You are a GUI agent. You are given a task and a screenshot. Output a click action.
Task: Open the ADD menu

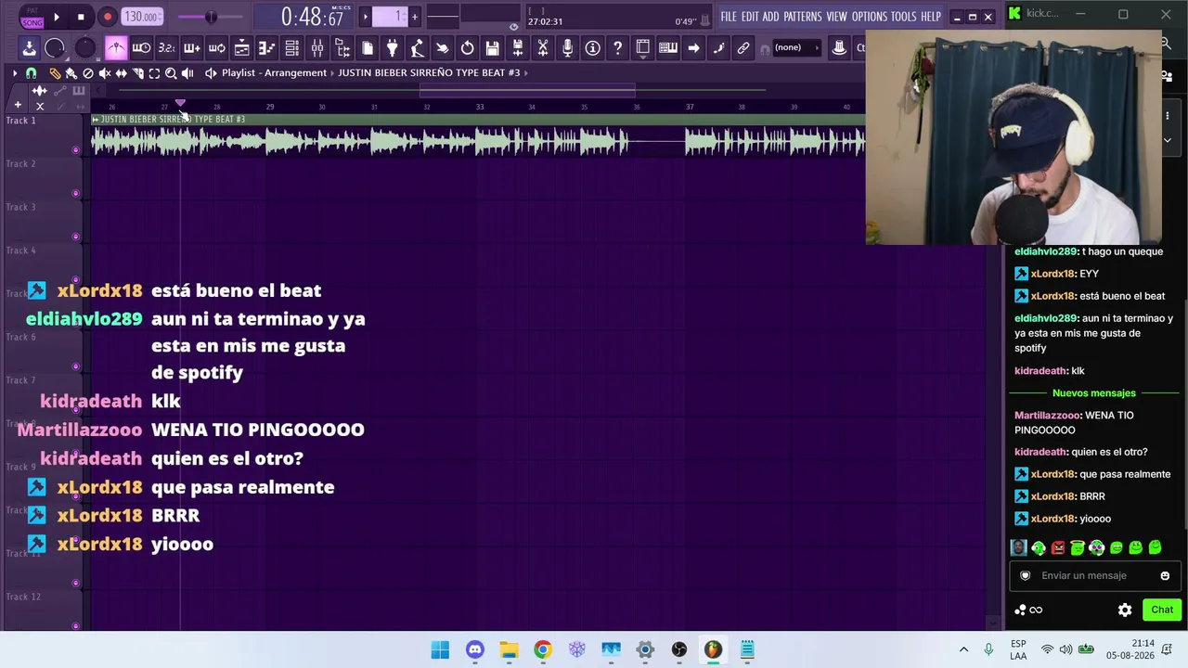click(x=771, y=17)
